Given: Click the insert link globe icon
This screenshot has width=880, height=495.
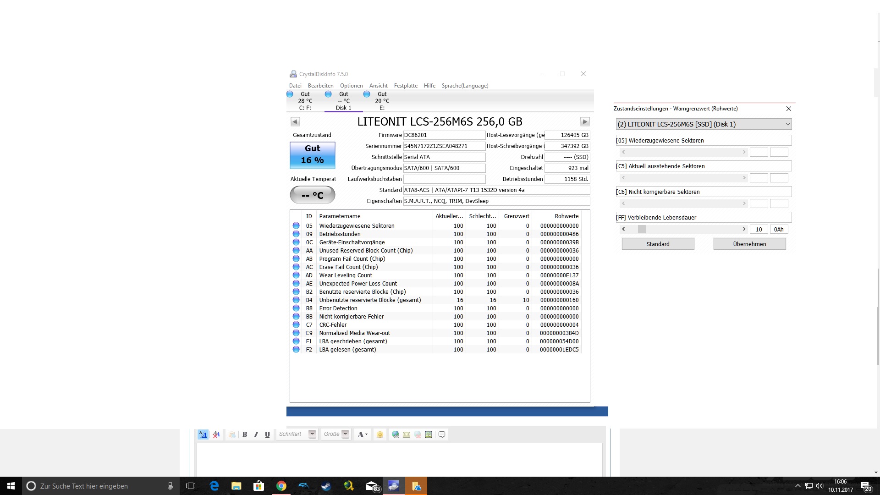Looking at the screenshot, I should tap(395, 434).
